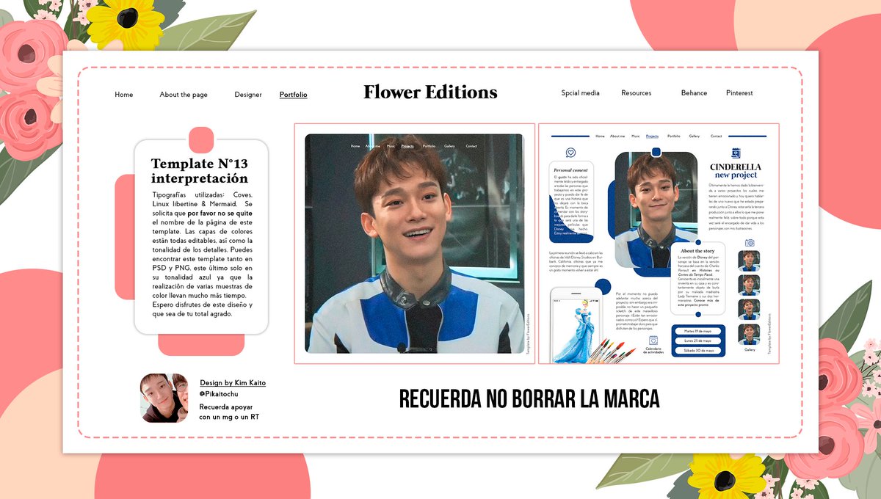The image size is (881, 499).
Task: Click the Calendario de actividades calendar icon
Action: [654, 340]
